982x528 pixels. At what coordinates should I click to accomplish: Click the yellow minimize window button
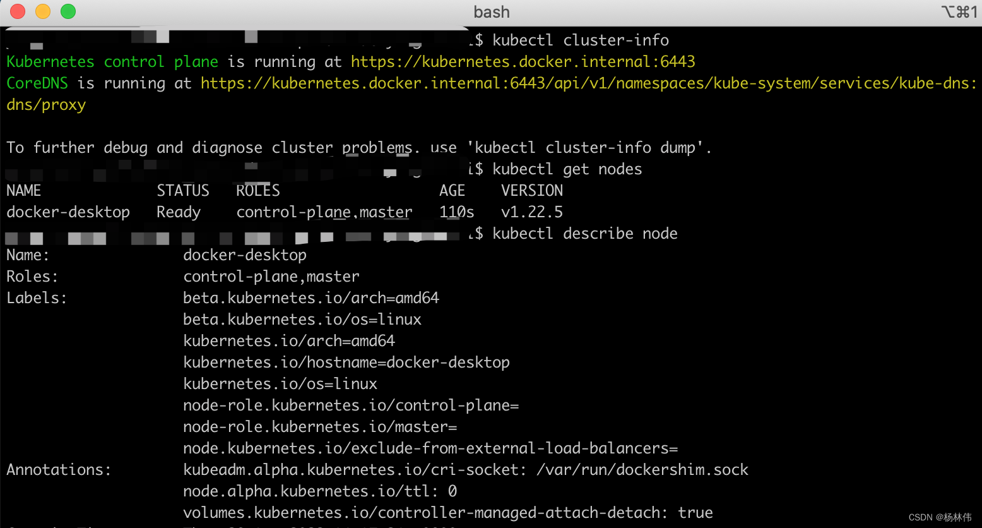pos(43,11)
